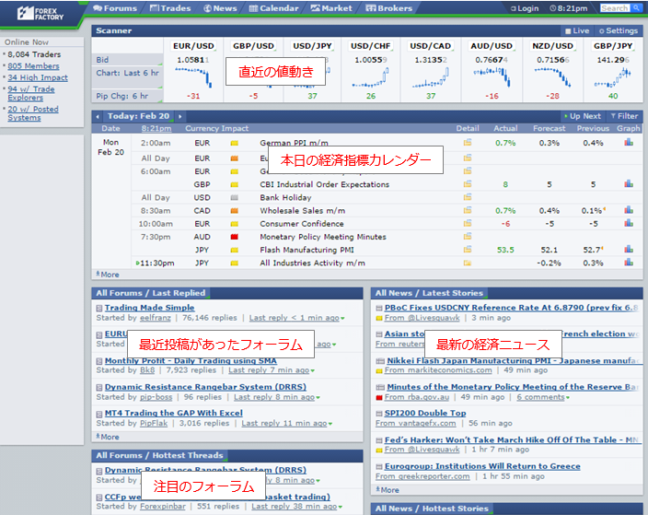Screen dimensions: 648x515
Task: Open the 805 Members link
Action: 33,65
